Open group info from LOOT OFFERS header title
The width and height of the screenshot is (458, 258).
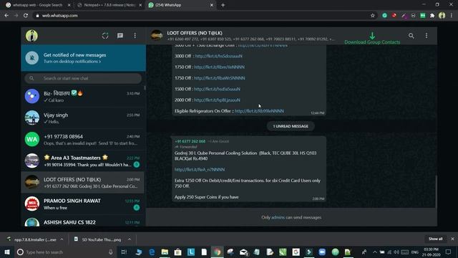pyautogui.click(x=195, y=33)
